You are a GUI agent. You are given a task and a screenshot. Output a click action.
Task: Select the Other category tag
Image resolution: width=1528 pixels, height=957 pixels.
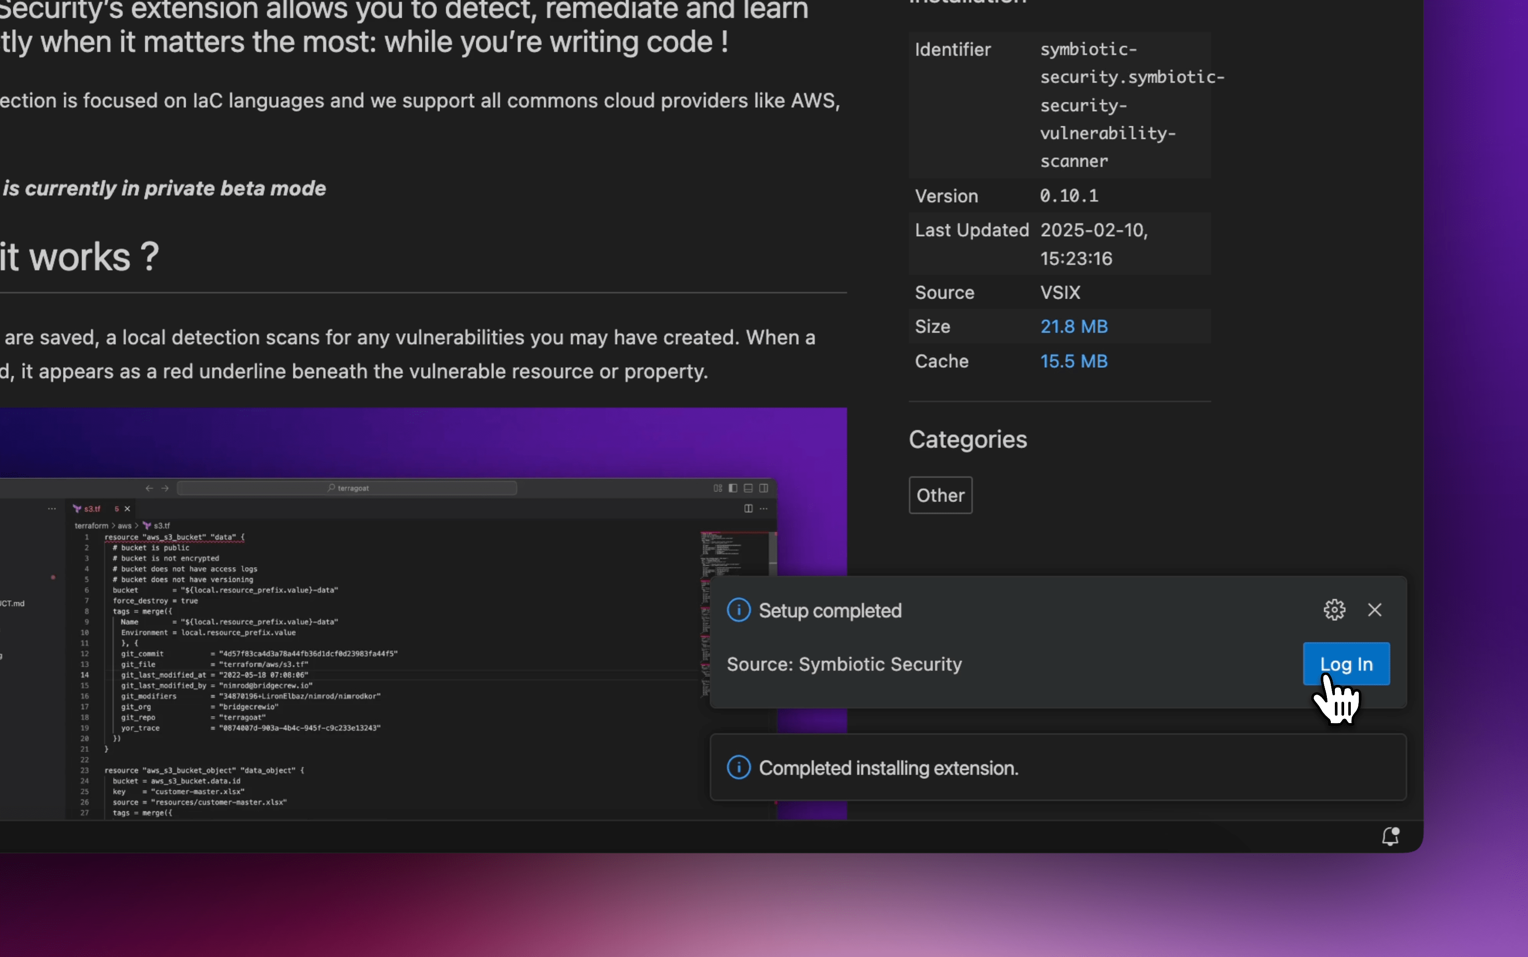pos(940,495)
